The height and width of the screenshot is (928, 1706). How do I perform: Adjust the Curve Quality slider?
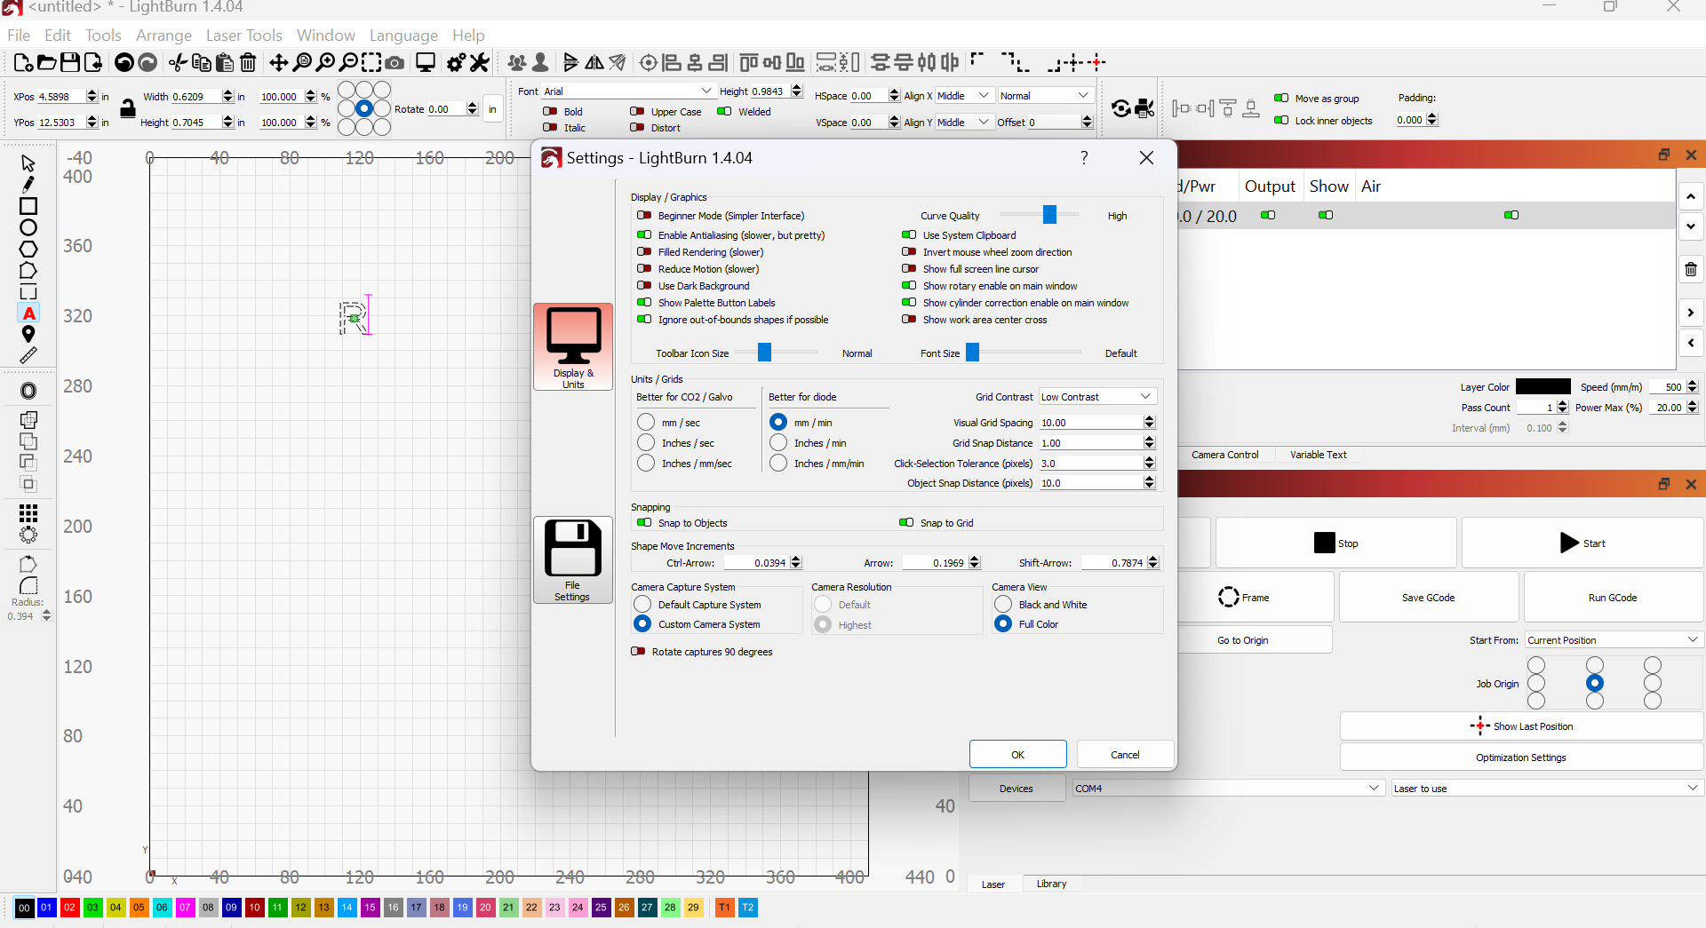click(x=1049, y=215)
